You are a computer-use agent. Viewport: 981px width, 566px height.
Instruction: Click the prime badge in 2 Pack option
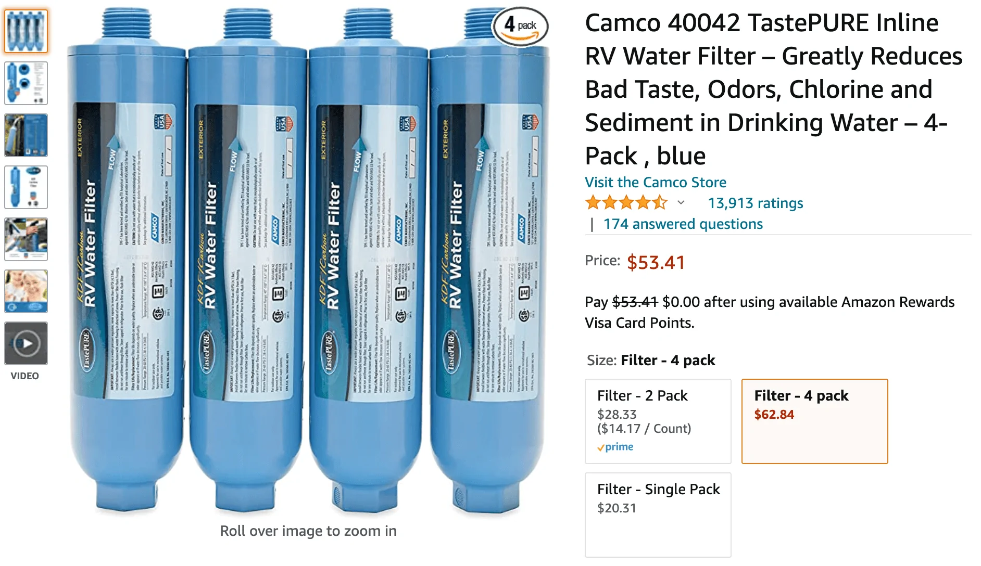click(x=615, y=447)
